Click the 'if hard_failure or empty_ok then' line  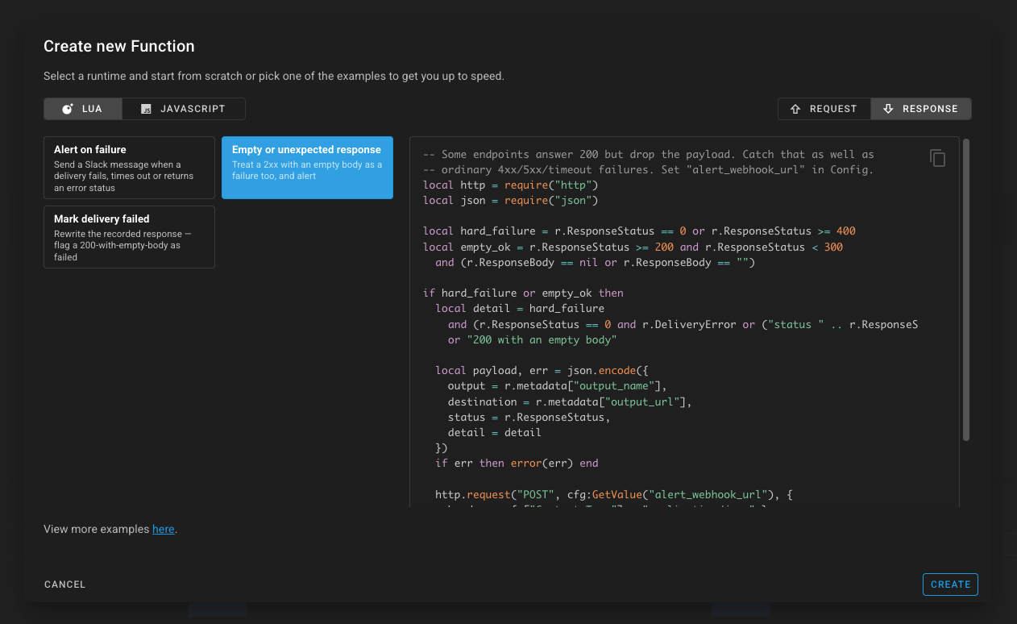tap(523, 293)
